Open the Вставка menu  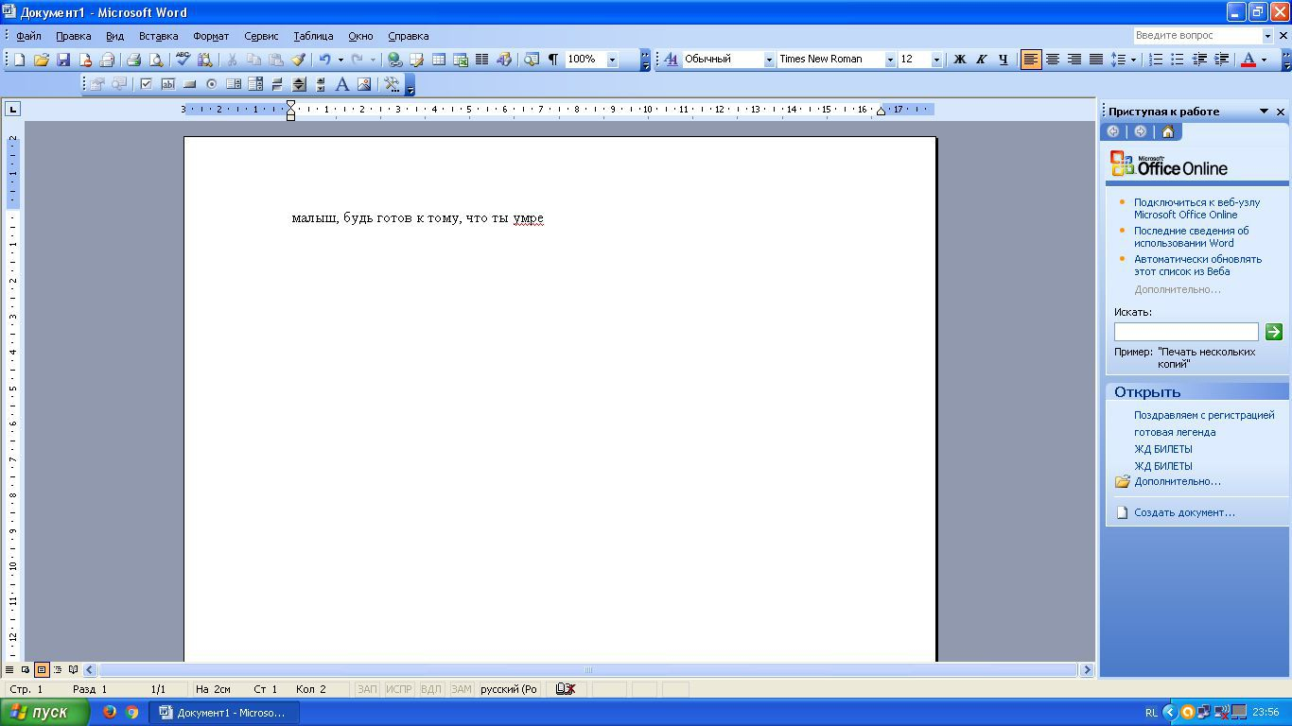tap(158, 36)
